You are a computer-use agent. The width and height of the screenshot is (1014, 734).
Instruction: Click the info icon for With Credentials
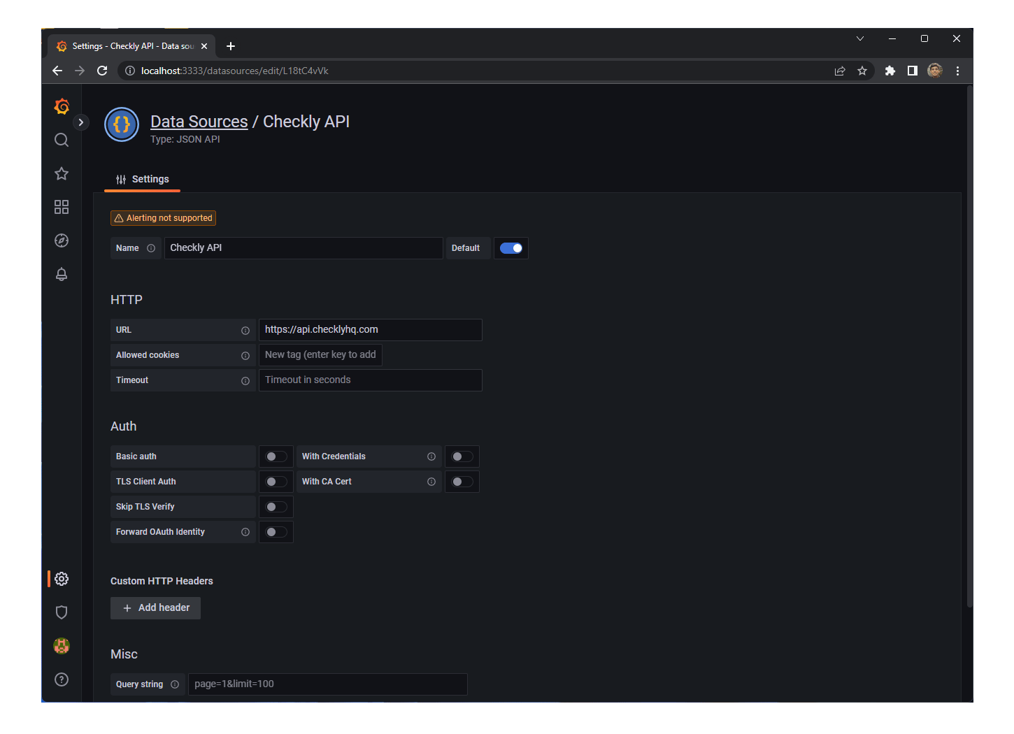[x=431, y=456]
